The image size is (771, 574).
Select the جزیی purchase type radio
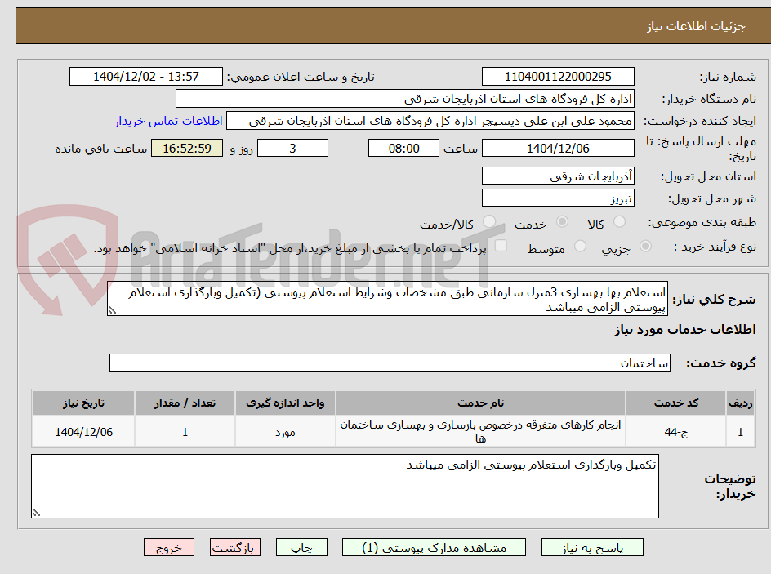645,246
